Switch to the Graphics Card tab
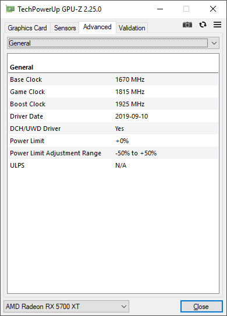Viewport: 227px width, 316px height. [x=27, y=28]
